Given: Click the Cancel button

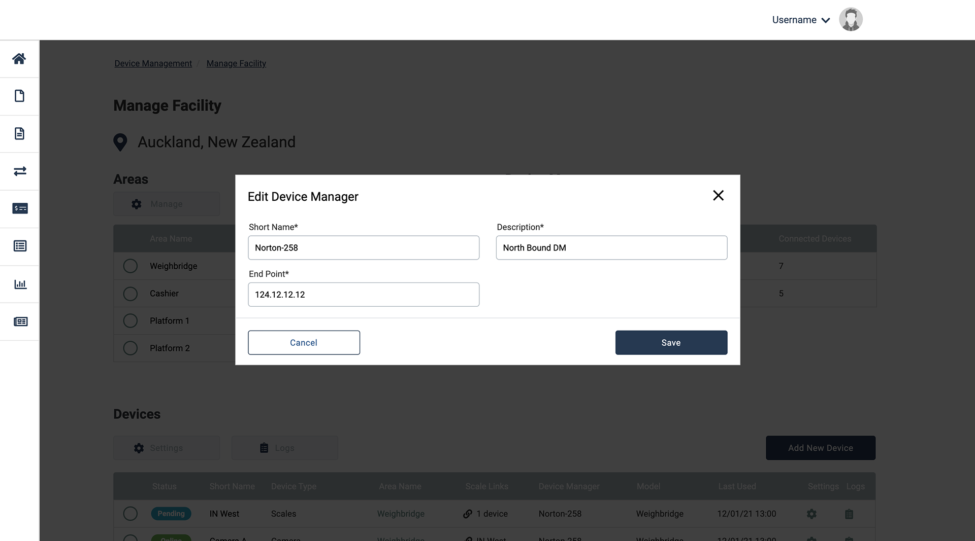Looking at the screenshot, I should pyautogui.click(x=304, y=343).
